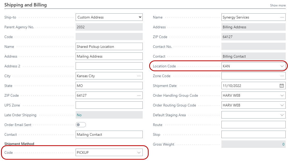Screen dimensions: 288x162
Task: Expand the Location Code dropdown
Action: [x=282, y=66]
